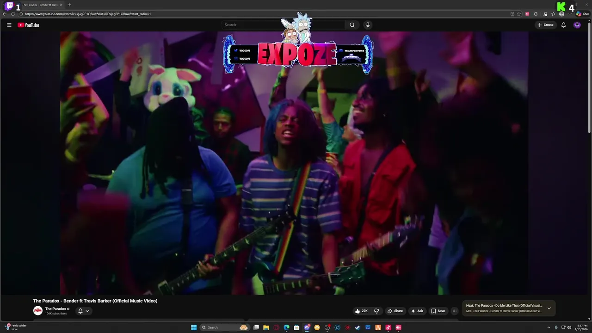Viewport: 592px width, 333px height.
Task: Switch to The Paradox - Bender tab
Action: click(x=39, y=5)
